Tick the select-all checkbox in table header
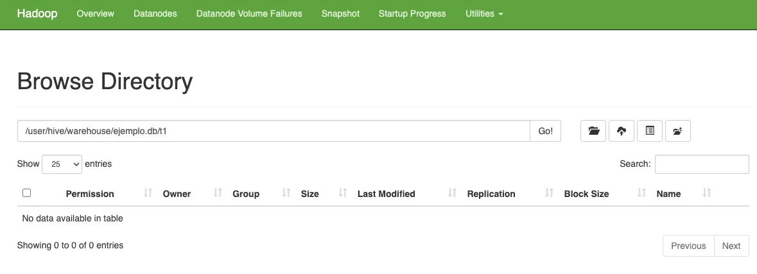 click(26, 193)
